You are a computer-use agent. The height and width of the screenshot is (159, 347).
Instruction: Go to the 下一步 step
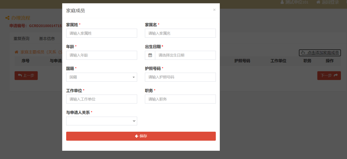[329, 76]
